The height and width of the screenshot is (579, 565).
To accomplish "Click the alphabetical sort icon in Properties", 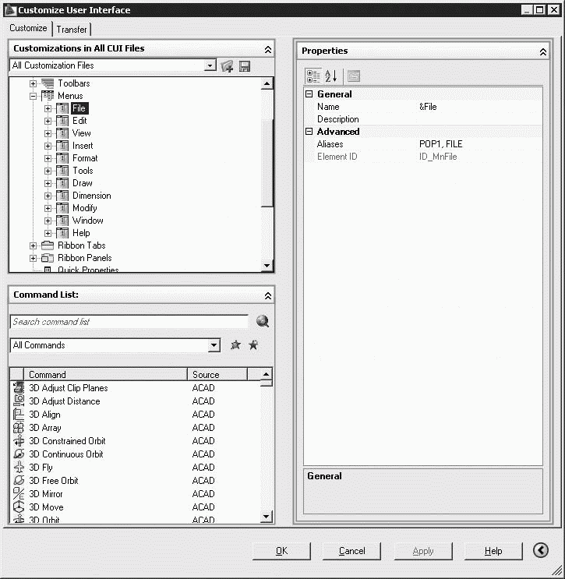I will (x=331, y=76).
